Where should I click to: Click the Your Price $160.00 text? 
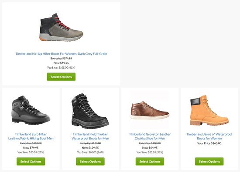[x=209, y=143]
